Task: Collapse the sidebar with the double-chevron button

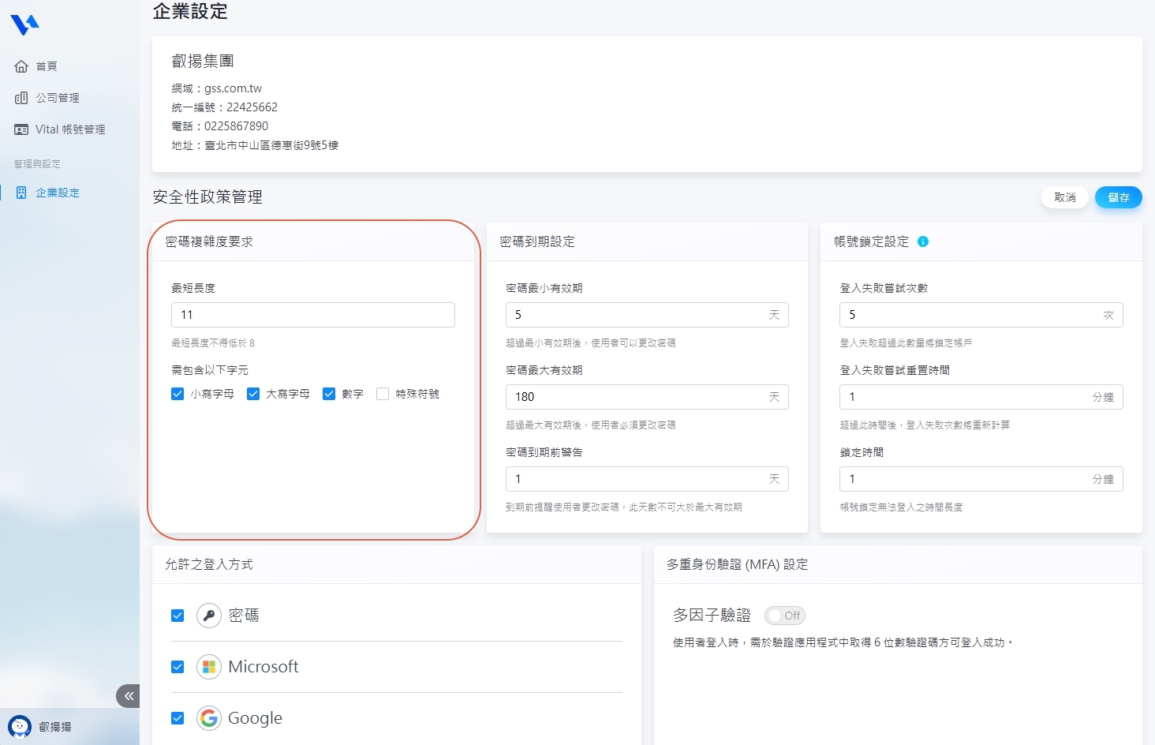Action: click(129, 696)
